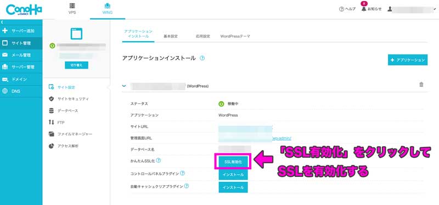
Task: Select サイト管理 in the sidebar
Action: pos(21,43)
